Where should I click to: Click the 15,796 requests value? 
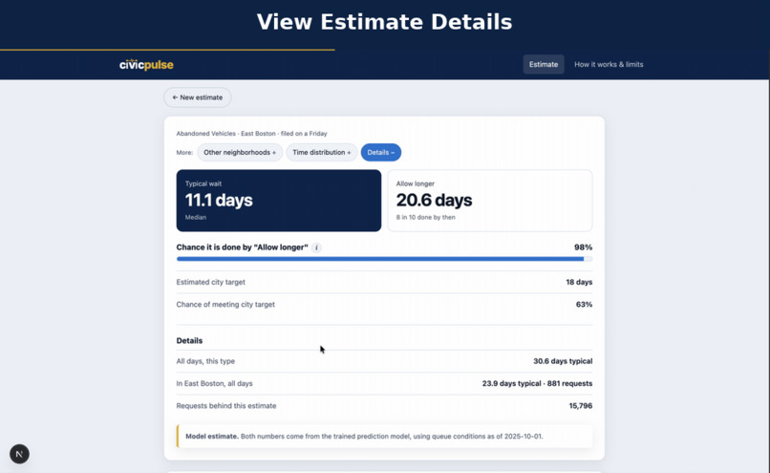pos(581,406)
